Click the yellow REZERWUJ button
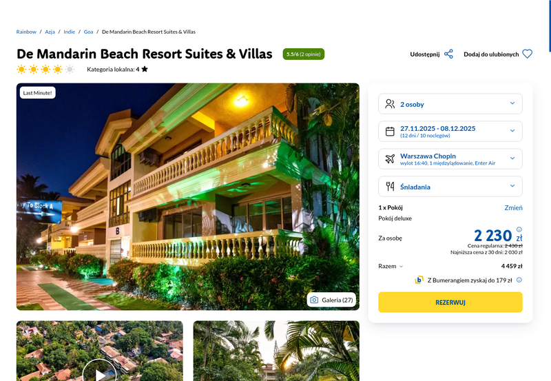 [450, 302]
